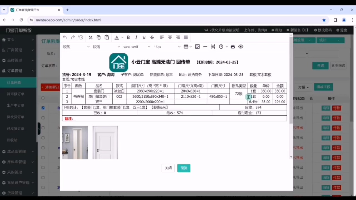Print the receipt with printer icon
The height and width of the screenshot is (200, 356).
(x=233, y=47)
